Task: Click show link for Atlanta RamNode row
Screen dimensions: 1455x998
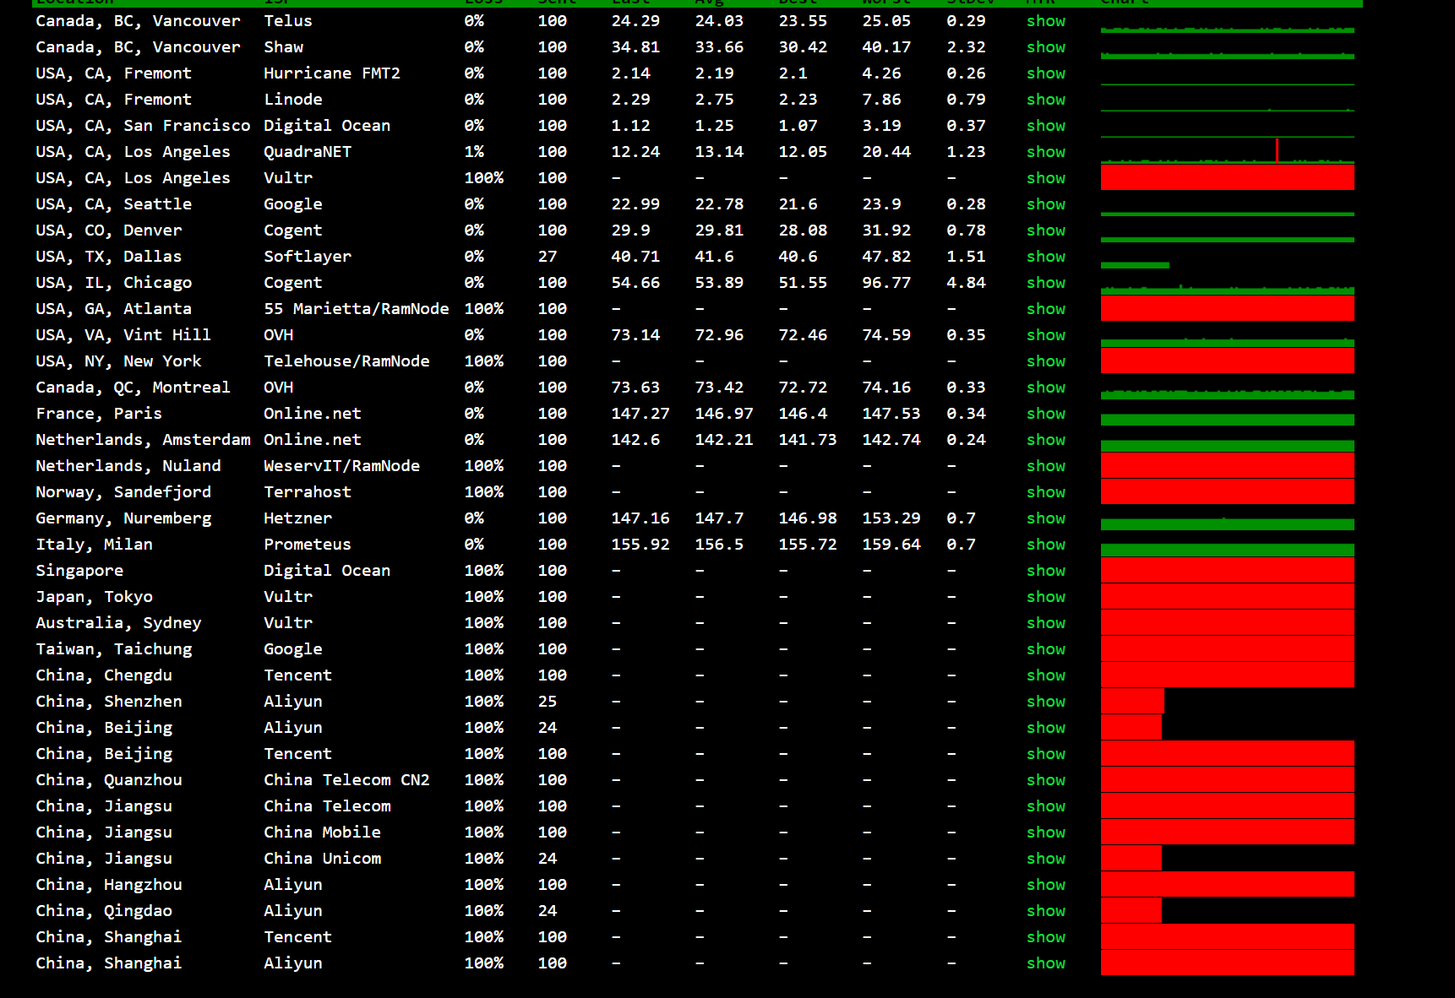Action: tap(1045, 309)
